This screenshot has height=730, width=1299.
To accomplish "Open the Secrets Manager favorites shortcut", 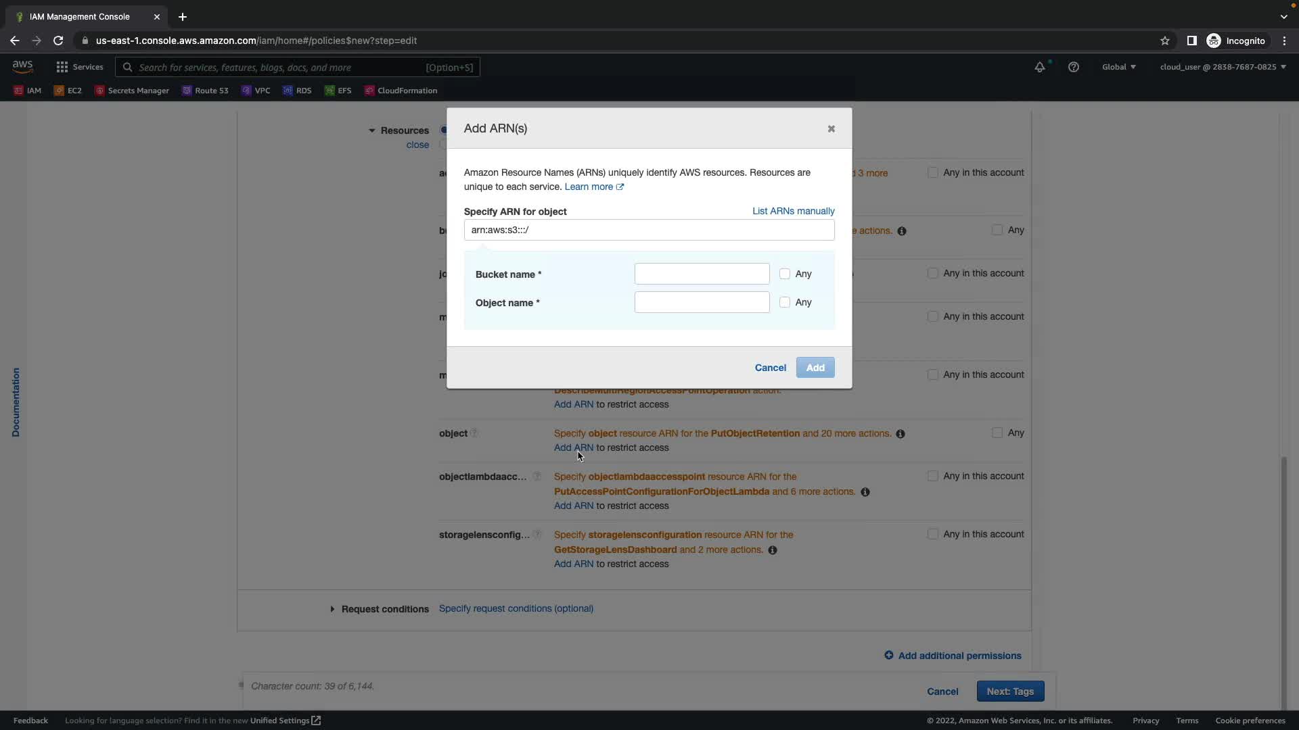I will point(132,91).
